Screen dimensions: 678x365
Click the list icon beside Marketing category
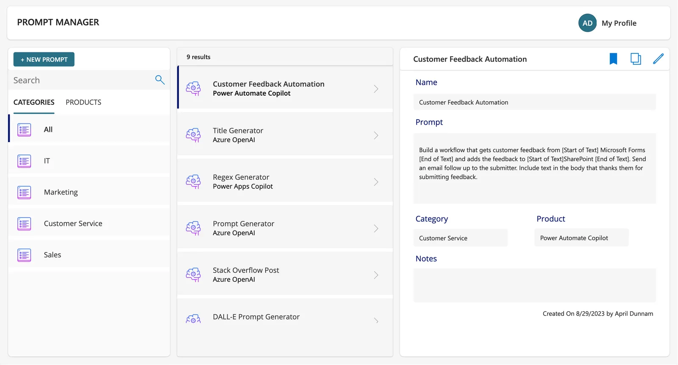coord(24,192)
